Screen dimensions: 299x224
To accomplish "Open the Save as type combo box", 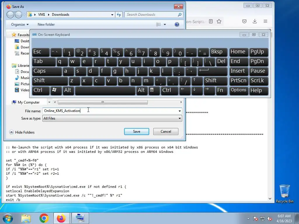I will coord(112,118).
